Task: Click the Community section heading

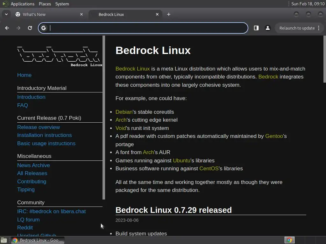Action: point(31,202)
